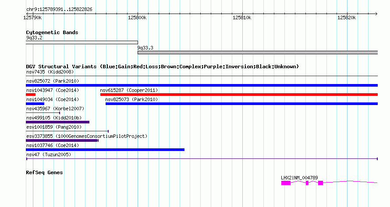The height and width of the screenshot is (207, 390).
Task: Open the nsv47 (Tuzun2005) variant label
Action: click(x=49, y=154)
